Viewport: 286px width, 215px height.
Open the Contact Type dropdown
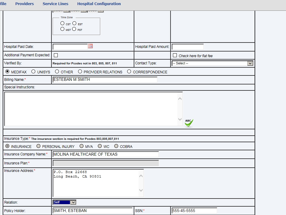pos(212,63)
